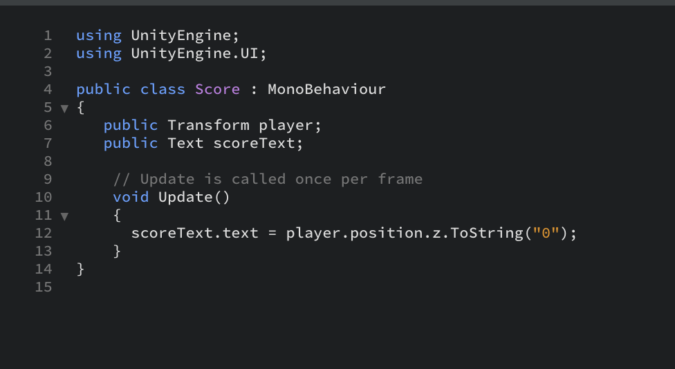The image size is (675, 369).
Task: Collapse the Update method fold arrow
Action: click(64, 216)
